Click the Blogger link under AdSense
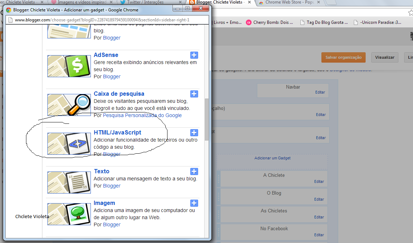This screenshot has width=413, height=243. [x=112, y=76]
